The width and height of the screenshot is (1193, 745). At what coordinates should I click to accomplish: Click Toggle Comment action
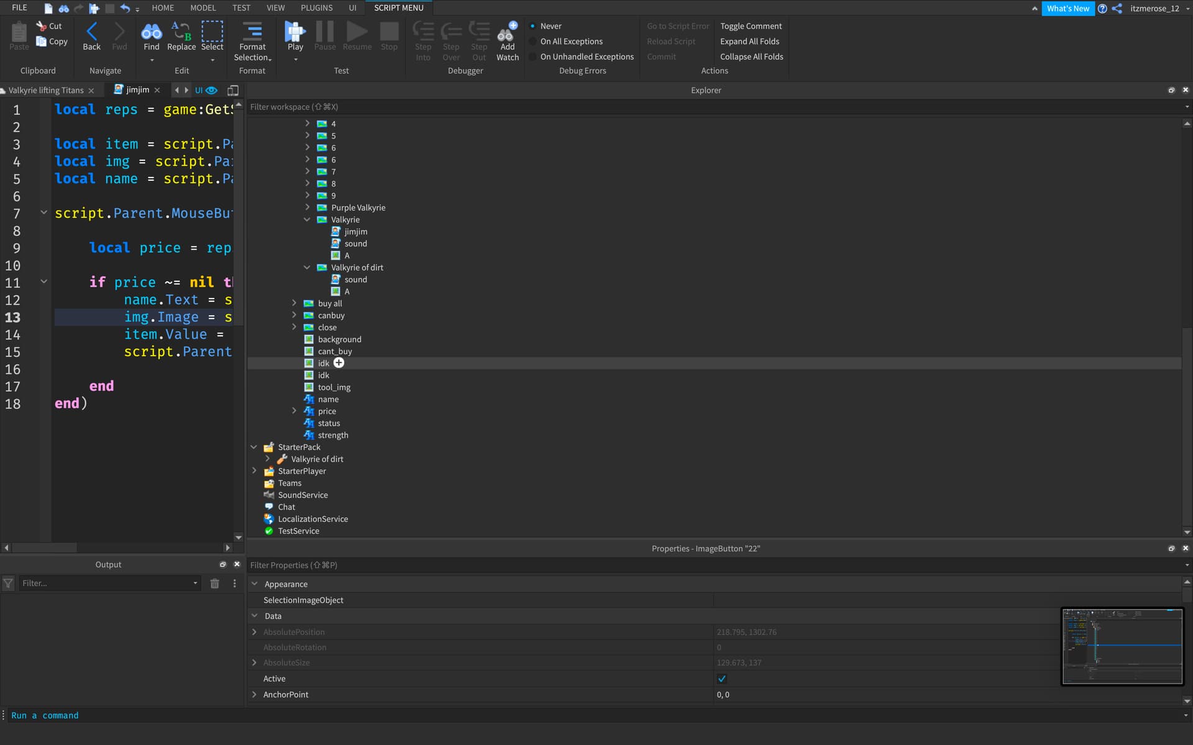(x=751, y=26)
